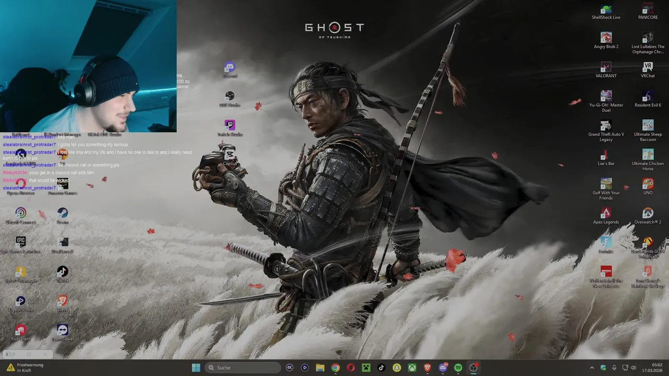Open TikTok from the taskbar
Screen dimensions: 669x376
tap(381, 368)
